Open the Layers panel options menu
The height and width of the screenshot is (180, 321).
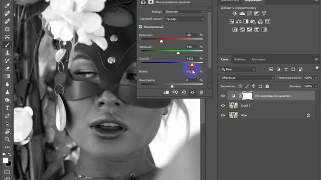[x=316, y=59]
